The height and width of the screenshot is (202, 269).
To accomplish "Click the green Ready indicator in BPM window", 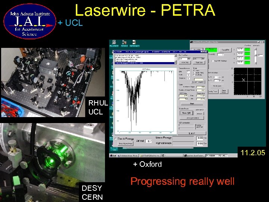I will click(x=211, y=50).
